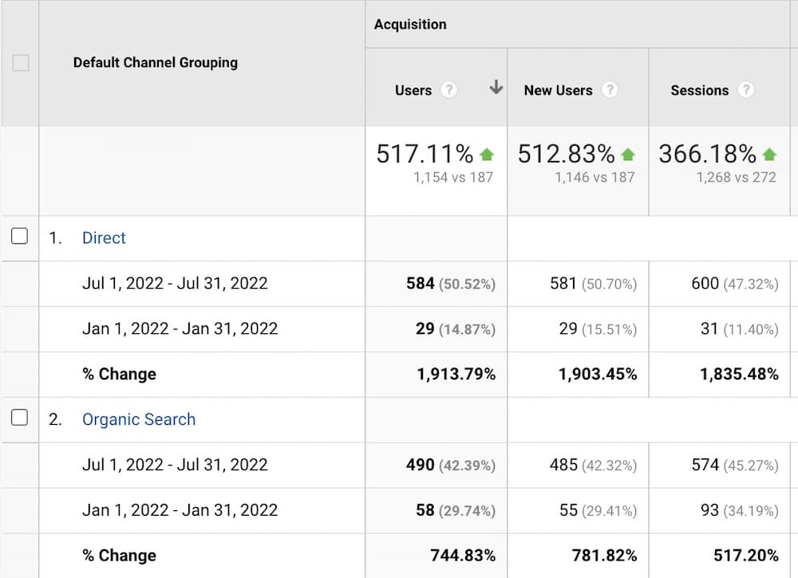Toggle the select-all checkbox in table header
This screenshot has height=578, width=798.
[21, 63]
